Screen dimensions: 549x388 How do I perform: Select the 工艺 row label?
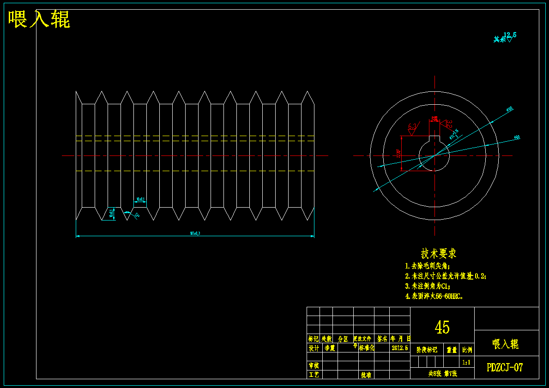click(314, 375)
